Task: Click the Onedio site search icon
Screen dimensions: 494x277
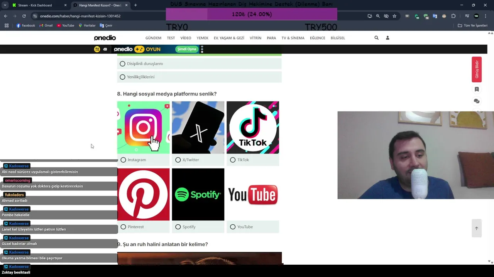Action: coord(376,38)
